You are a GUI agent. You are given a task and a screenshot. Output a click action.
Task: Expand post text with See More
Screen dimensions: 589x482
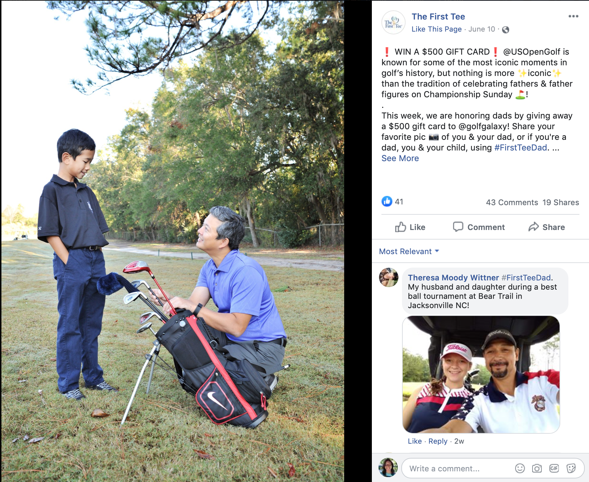(400, 158)
